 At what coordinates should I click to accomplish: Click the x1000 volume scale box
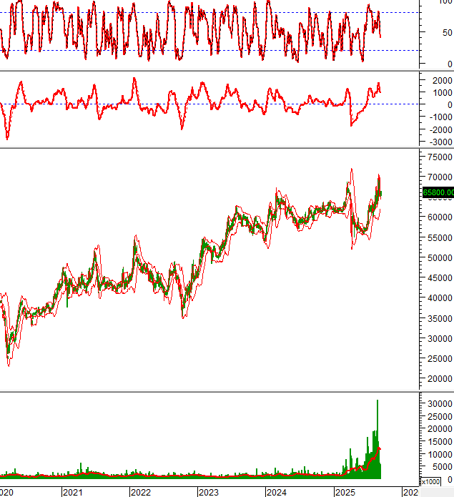430,482
